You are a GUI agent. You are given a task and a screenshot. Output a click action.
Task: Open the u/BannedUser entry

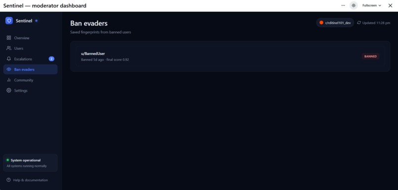click(230, 56)
